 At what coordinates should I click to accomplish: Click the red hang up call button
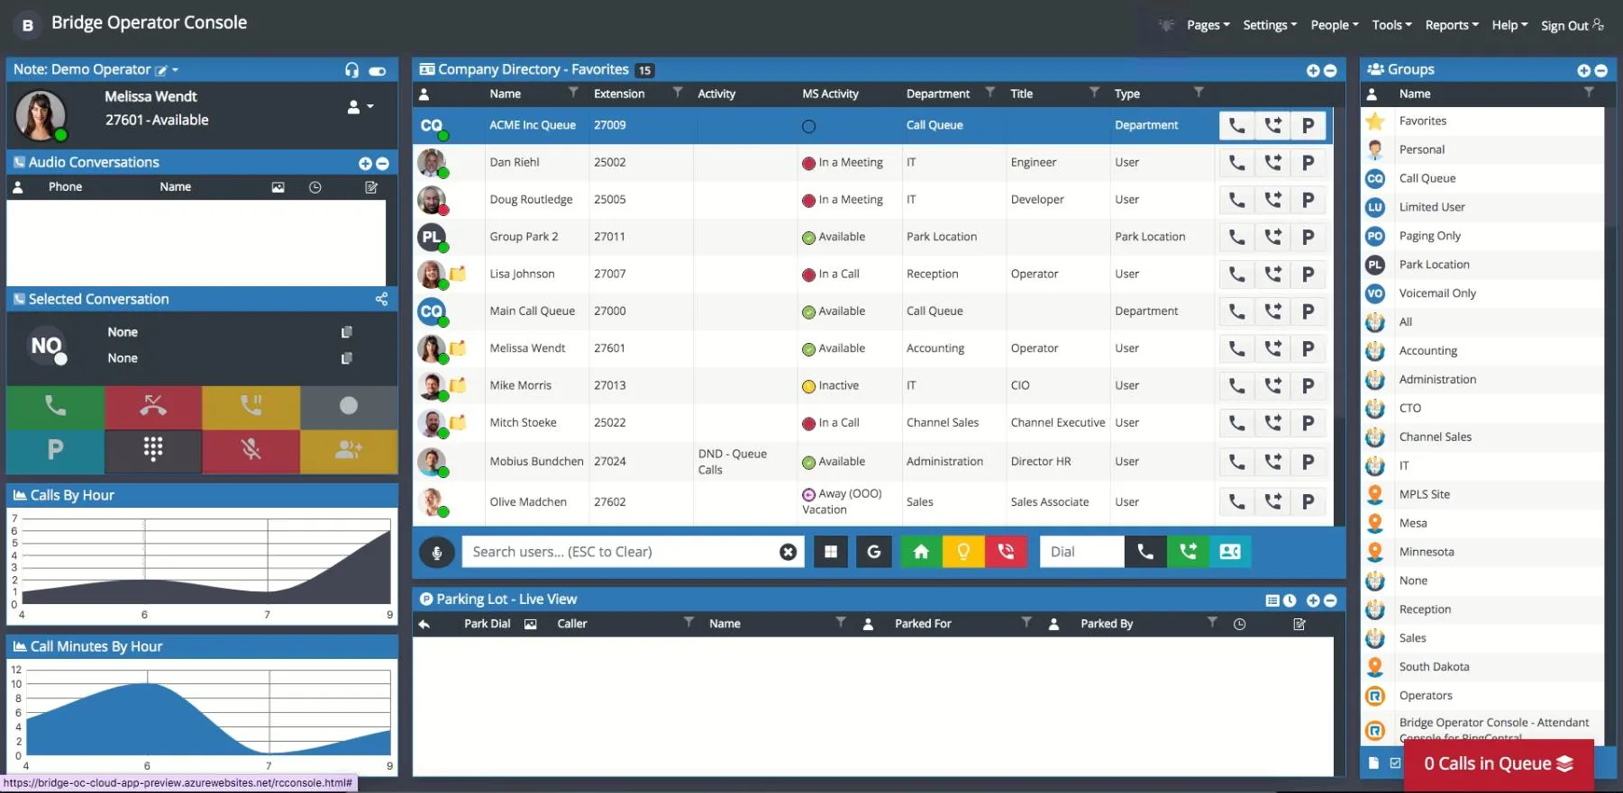153,407
